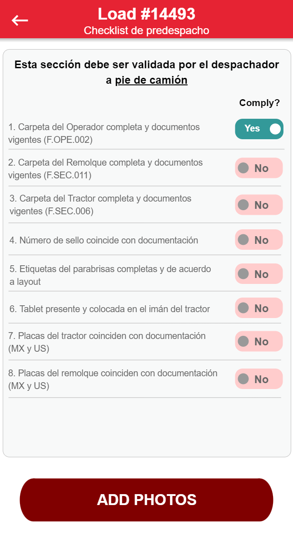Click the underlined "pie de camión" text

151,80
